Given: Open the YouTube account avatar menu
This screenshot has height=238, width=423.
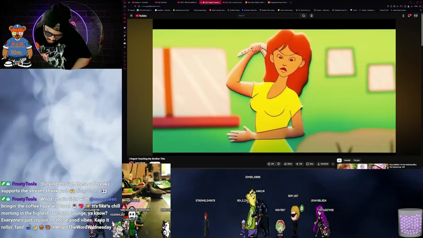Looking at the screenshot, I should tap(416, 16).
